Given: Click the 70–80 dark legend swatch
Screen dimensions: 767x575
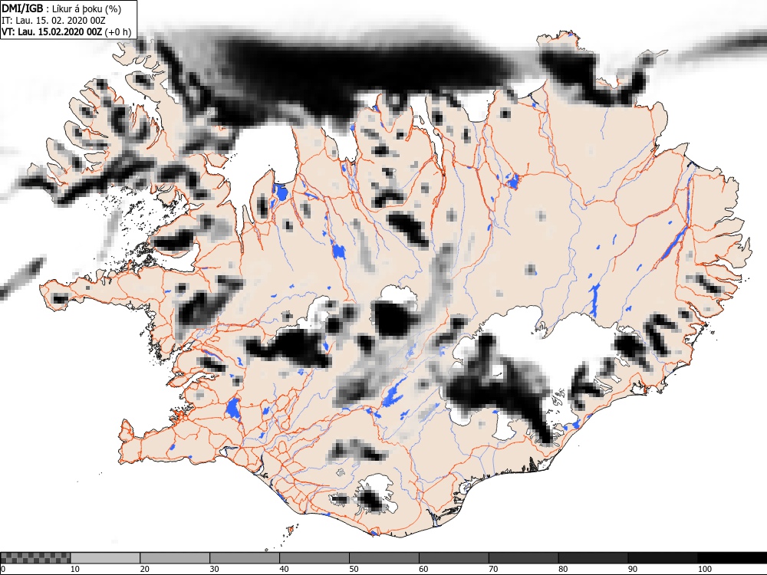Looking at the screenshot, I should (523, 558).
